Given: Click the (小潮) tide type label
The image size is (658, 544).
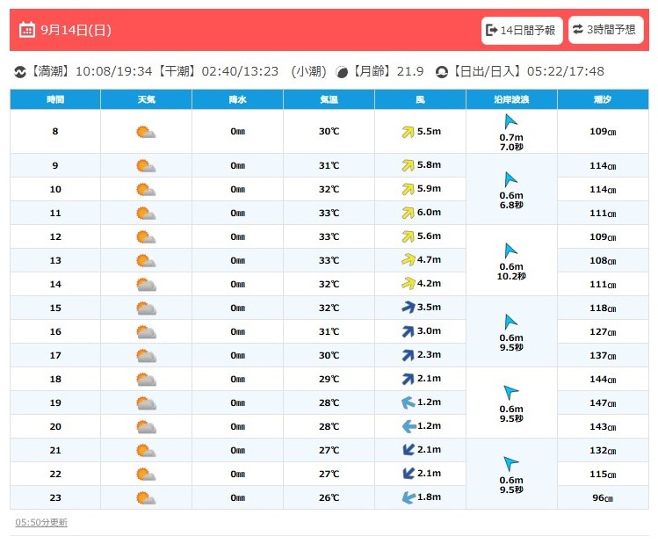Looking at the screenshot, I should [308, 71].
